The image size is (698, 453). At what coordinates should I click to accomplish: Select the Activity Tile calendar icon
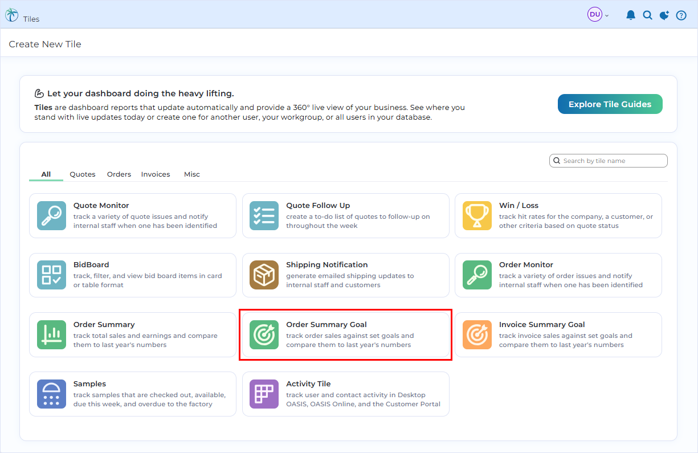click(x=264, y=394)
